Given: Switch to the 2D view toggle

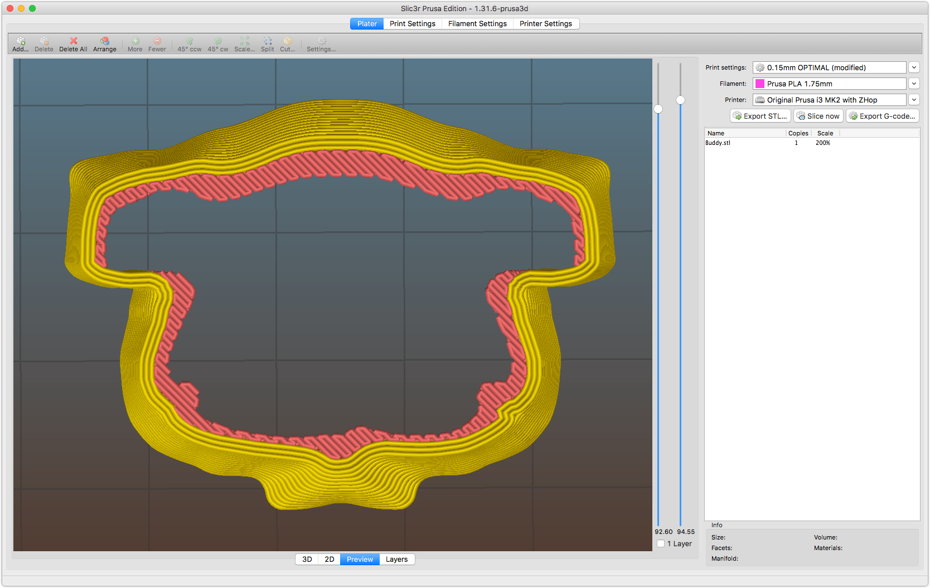Looking at the screenshot, I should [x=330, y=559].
